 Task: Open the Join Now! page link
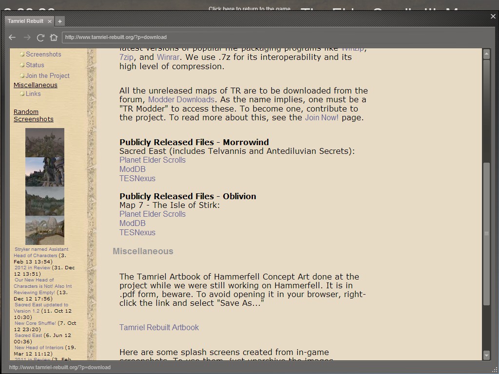pos(322,118)
